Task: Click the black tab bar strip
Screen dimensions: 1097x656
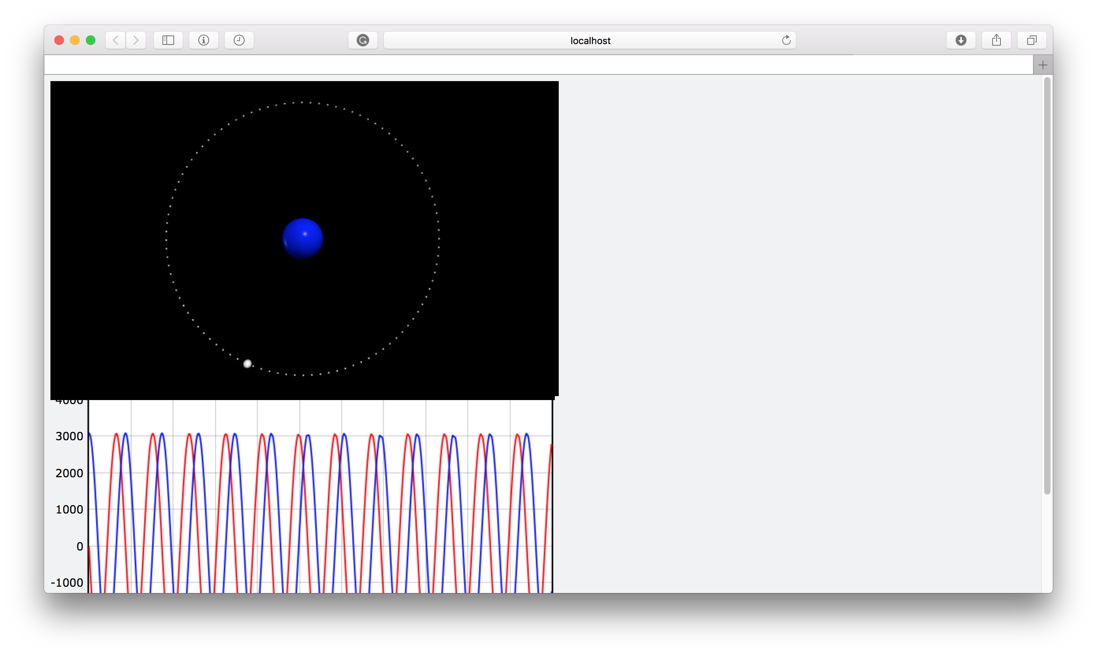Action: pos(531,65)
